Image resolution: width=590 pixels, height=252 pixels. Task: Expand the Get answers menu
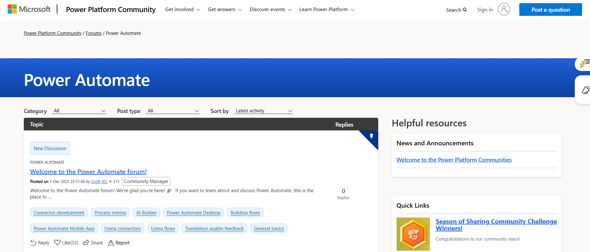[x=225, y=9]
